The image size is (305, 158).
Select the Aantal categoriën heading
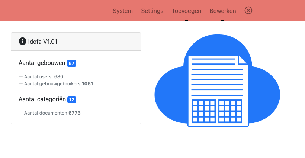point(42,99)
